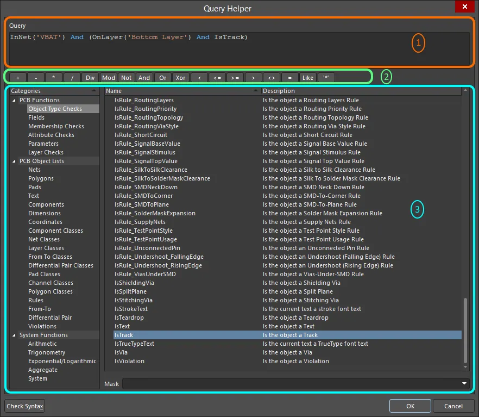The width and height of the screenshot is (479, 417).
Task: Click the Description column header
Action: click(361, 91)
